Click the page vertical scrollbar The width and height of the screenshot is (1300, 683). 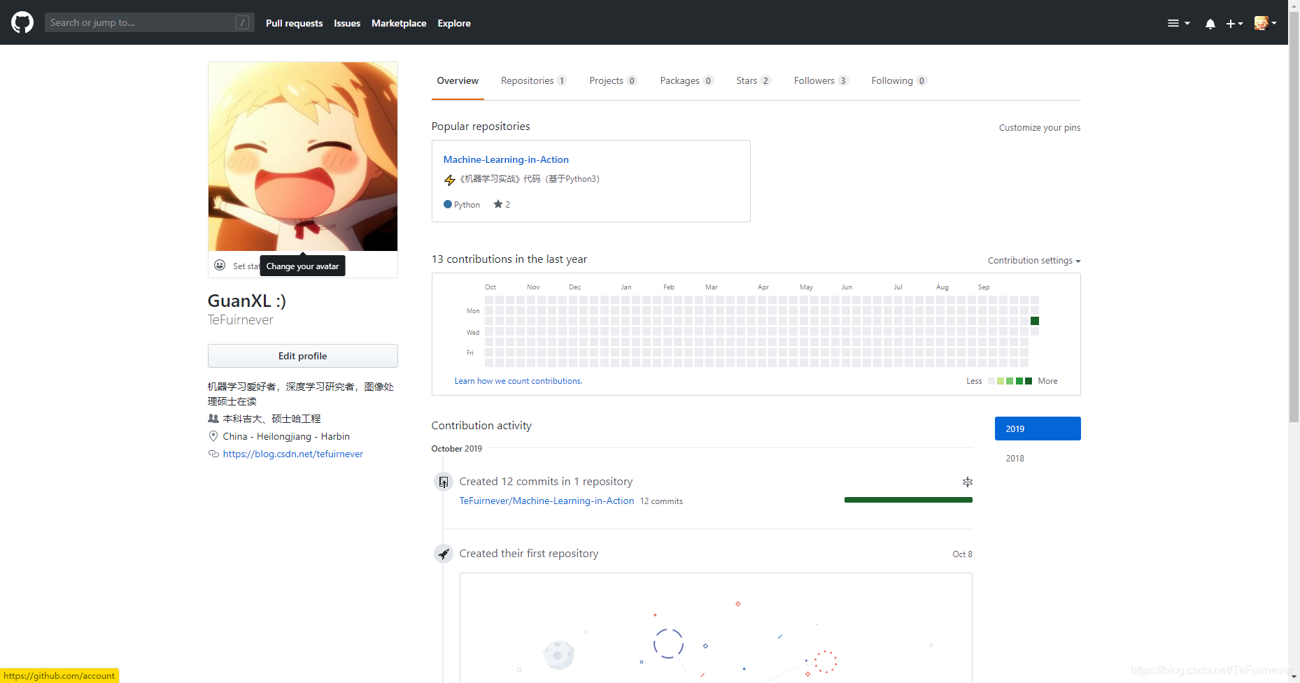point(1294,217)
